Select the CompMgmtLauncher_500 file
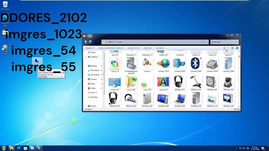 [131, 65]
